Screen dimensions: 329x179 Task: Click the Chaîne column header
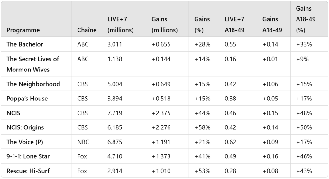[x=87, y=30]
